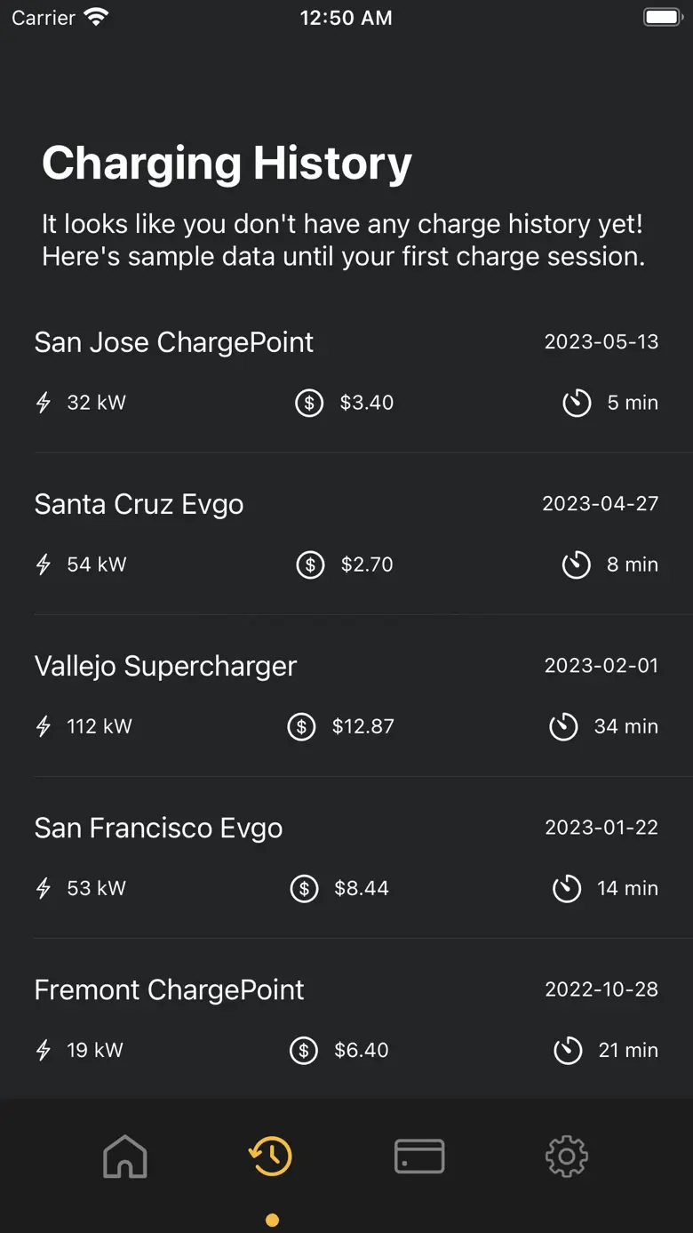Click the timer icon beside 5 min

[577, 403]
